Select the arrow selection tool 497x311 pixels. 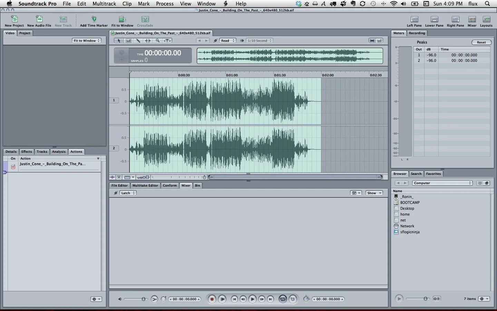[x=119, y=40]
